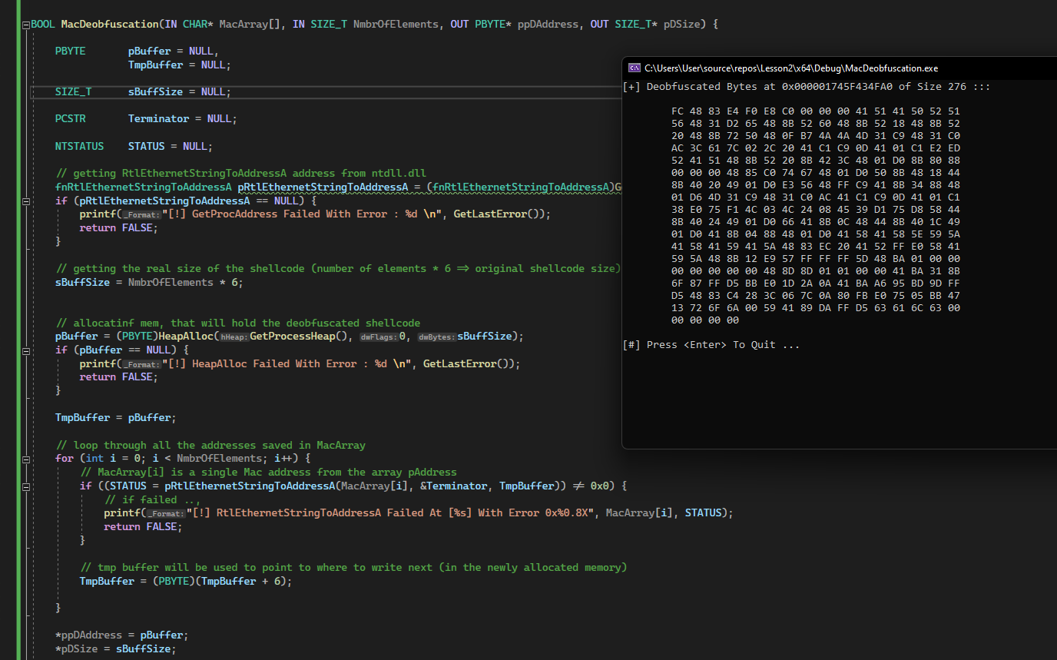
Task: Click the Press <Enter> To Quit prompt
Action: tap(711, 345)
